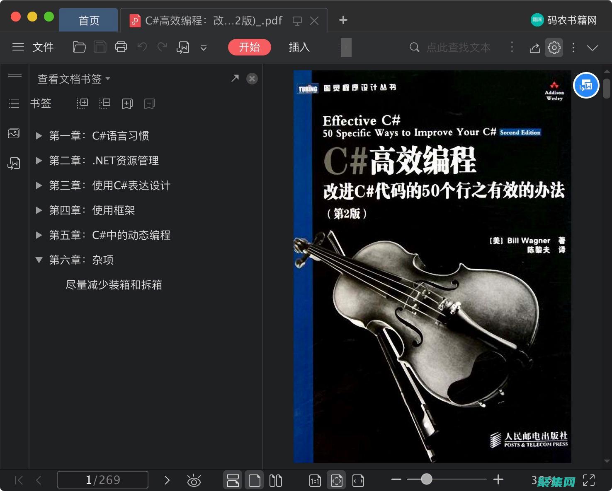Open the 文件 menu
The image size is (612, 491).
coord(43,47)
